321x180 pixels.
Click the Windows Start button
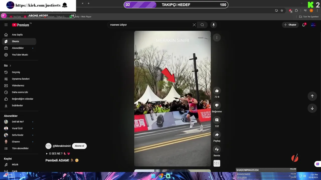(x=153, y=176)
